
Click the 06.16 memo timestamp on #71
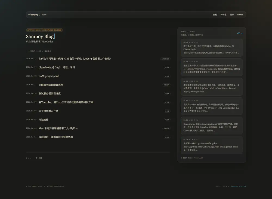coord(191,62)
